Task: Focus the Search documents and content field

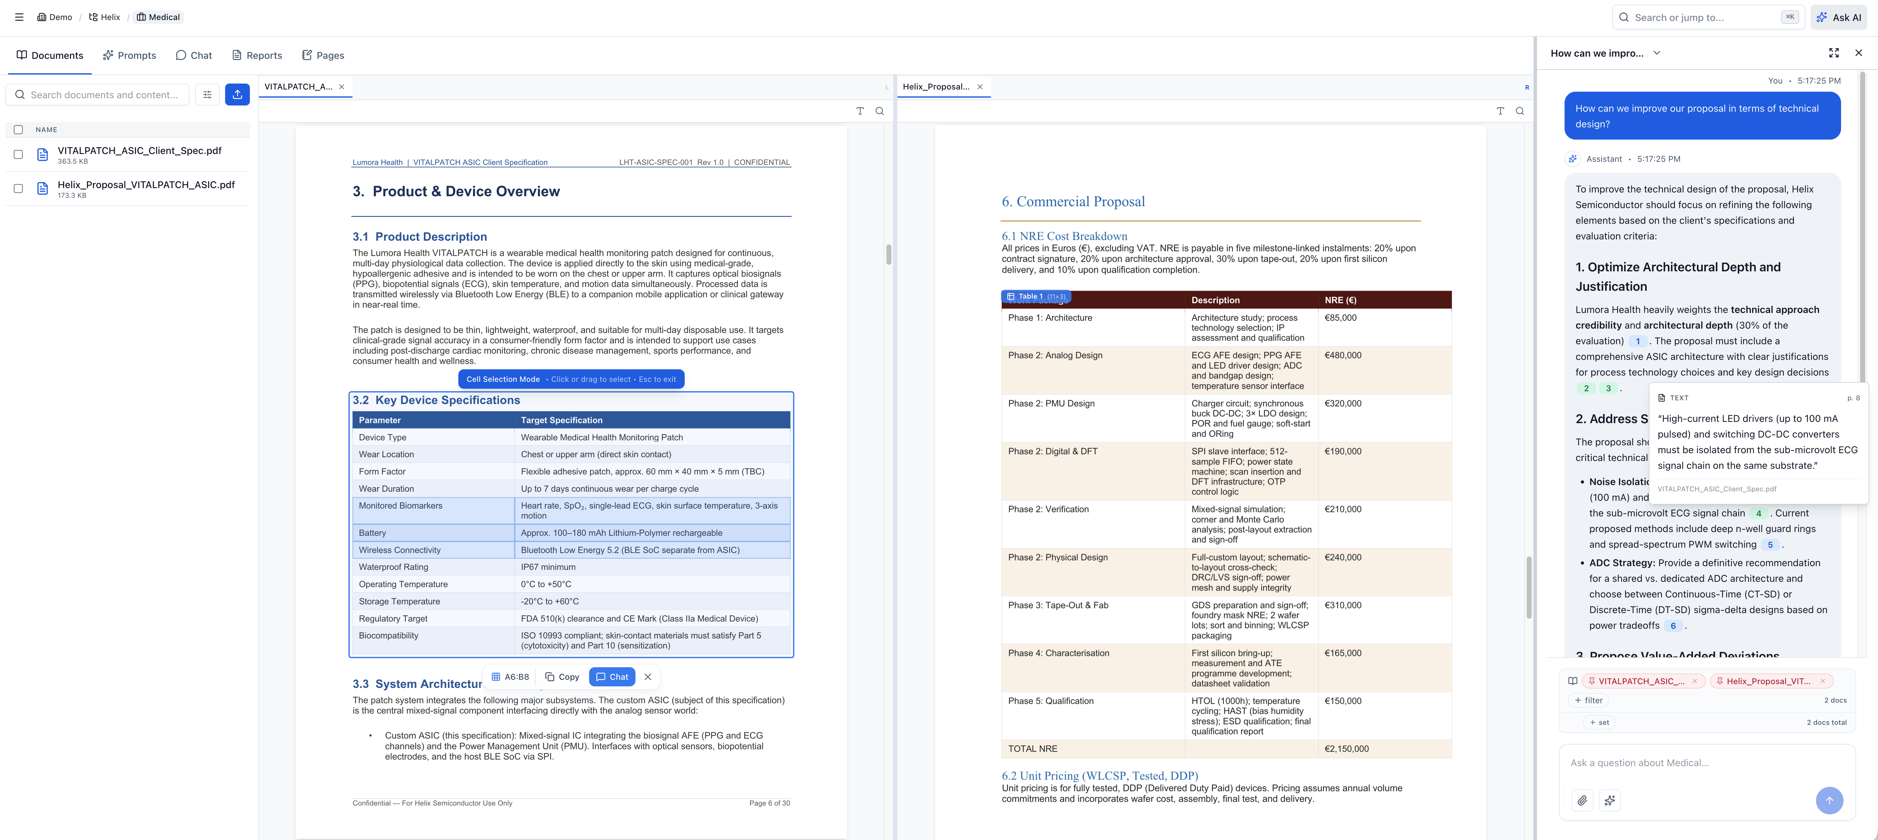Action: (x=97, y=95)
